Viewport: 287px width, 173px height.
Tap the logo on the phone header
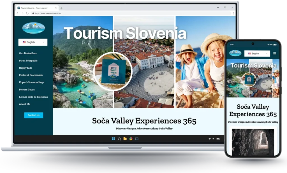click(235, 53)
